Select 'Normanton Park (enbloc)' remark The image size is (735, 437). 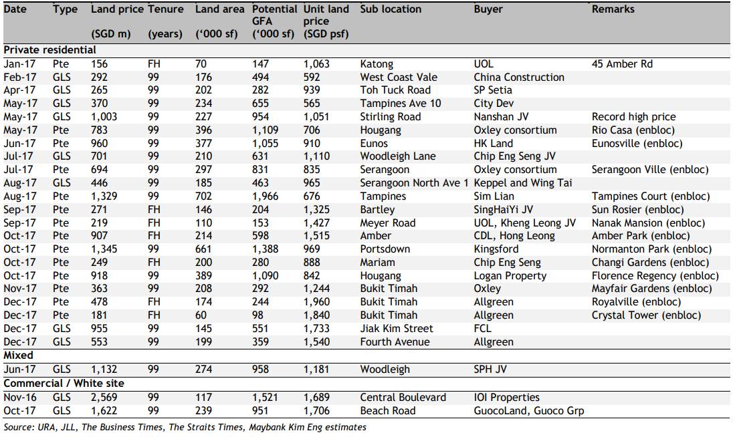point(651,249)
